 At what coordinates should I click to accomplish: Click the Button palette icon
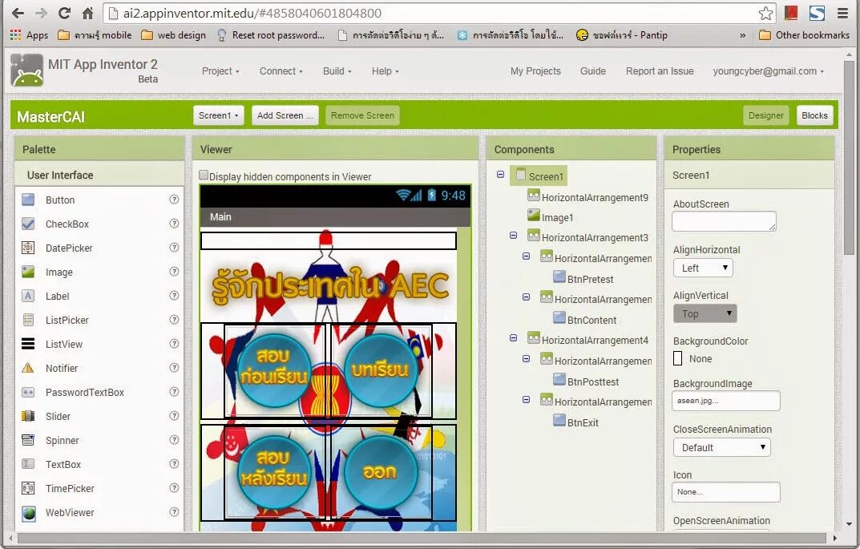tap(28, 200)
